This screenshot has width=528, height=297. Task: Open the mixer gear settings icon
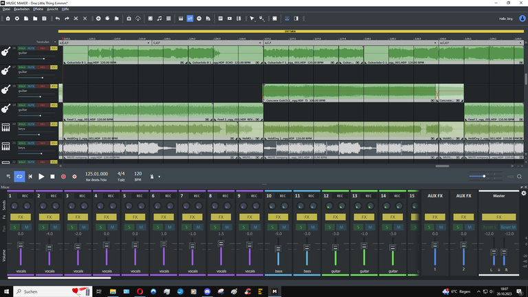point(523,193)
